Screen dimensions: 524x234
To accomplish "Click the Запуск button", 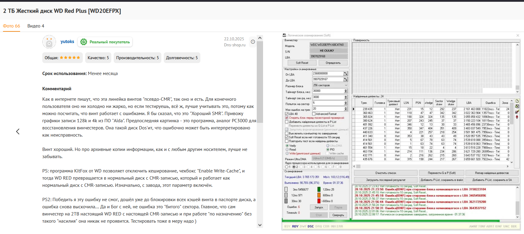I will tap(319, 207).
